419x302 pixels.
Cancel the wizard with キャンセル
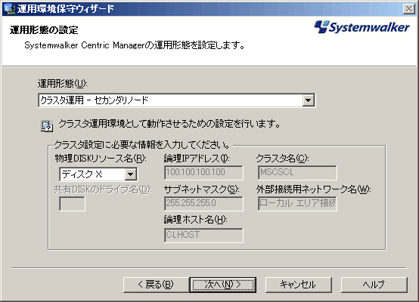(299, 285)
